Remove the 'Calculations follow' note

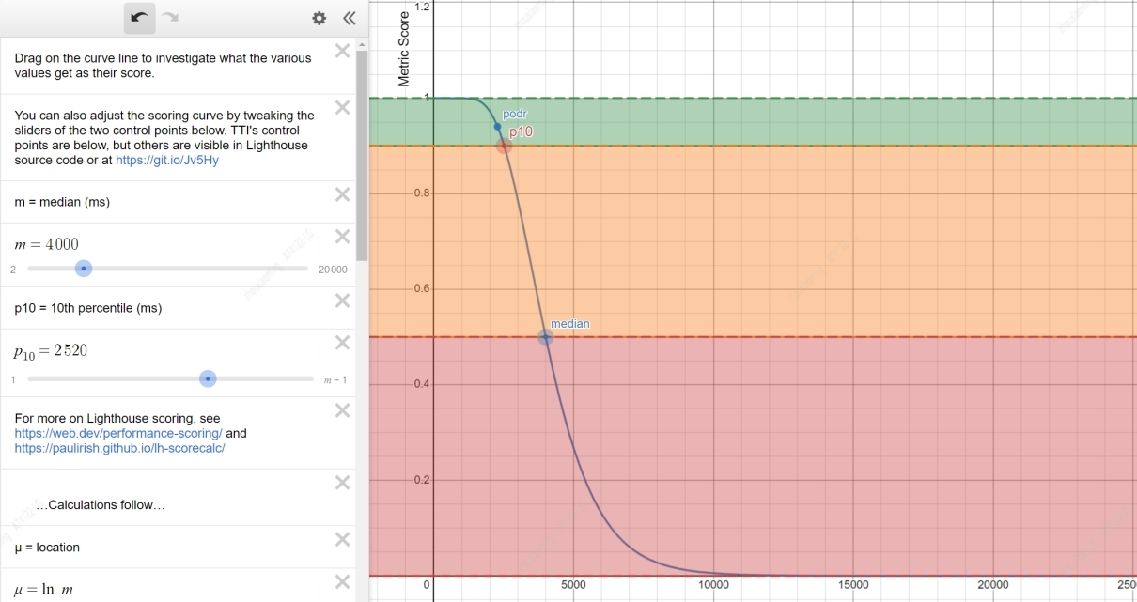(342, 483)
